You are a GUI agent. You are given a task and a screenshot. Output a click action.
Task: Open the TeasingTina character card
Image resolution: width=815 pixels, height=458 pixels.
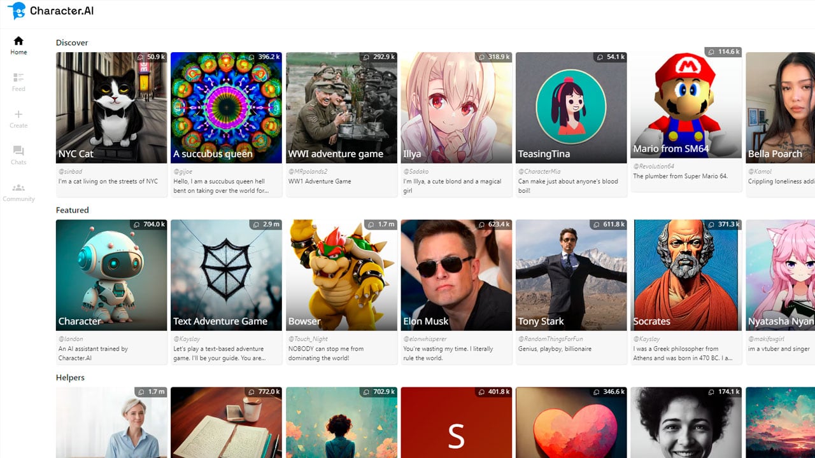tap(571, 108)
